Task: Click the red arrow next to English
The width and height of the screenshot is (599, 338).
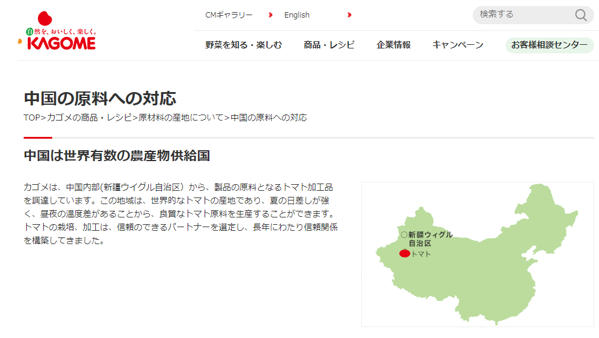Action: (349, 15)
